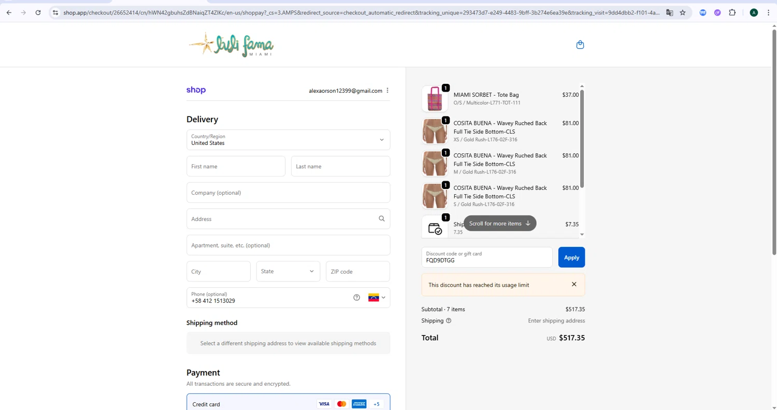Open phone country code selector chevron
Image resolution: width=777 pixels, height=410 pixels.
(383, 298)
